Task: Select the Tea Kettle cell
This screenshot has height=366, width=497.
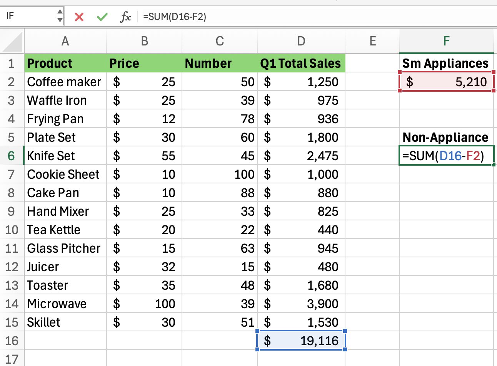Action: [65, 230]
